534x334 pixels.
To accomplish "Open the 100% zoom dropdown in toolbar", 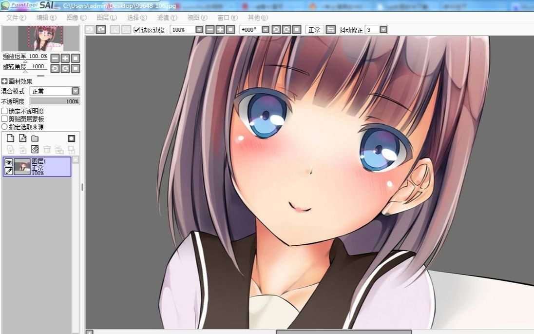I will tap(199, 30).
